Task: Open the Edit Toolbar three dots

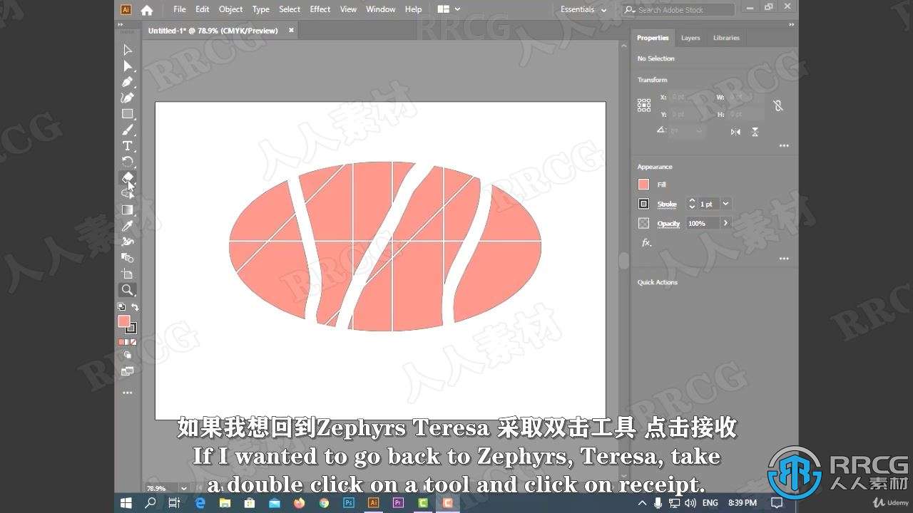Action: pyautogui.click(x=127, y=393)
